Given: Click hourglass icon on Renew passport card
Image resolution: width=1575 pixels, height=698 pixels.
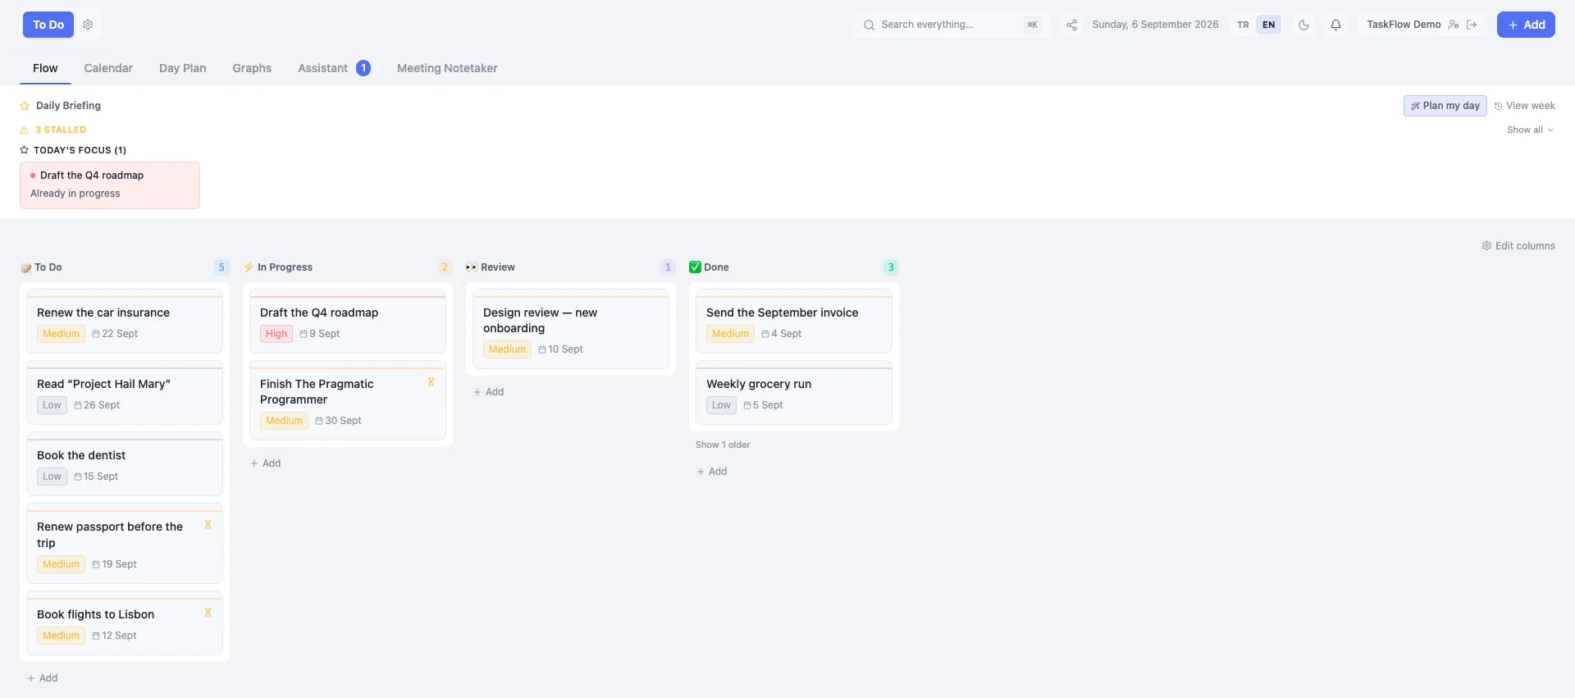Looking at the screenshot, I should (x=208, y=525).
